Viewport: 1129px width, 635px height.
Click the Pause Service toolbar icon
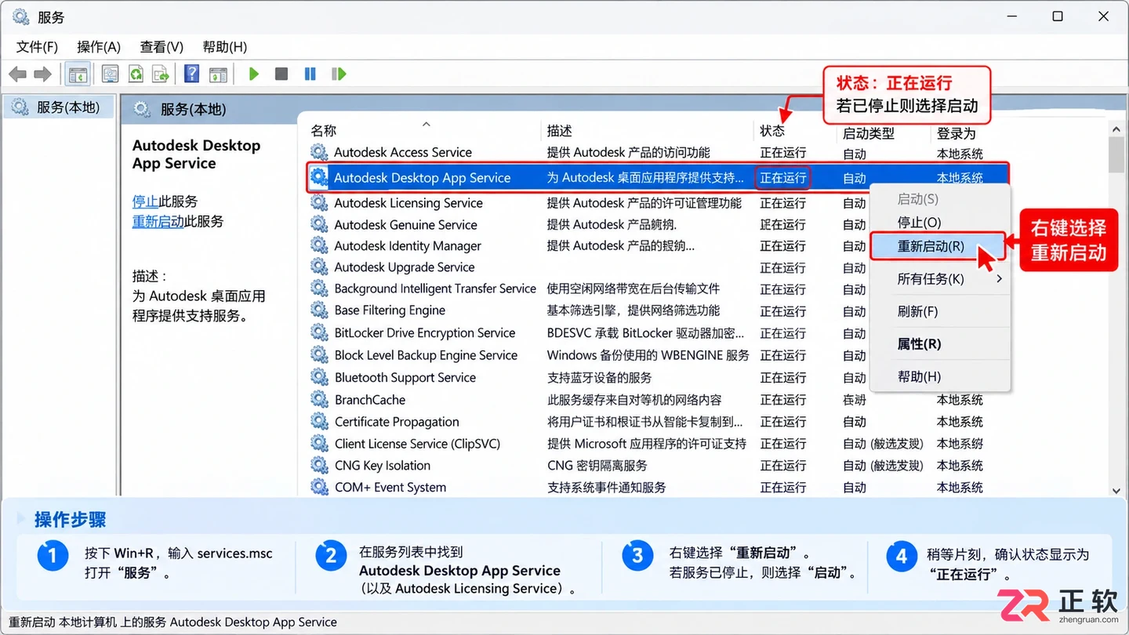click(x=310, y=74)
